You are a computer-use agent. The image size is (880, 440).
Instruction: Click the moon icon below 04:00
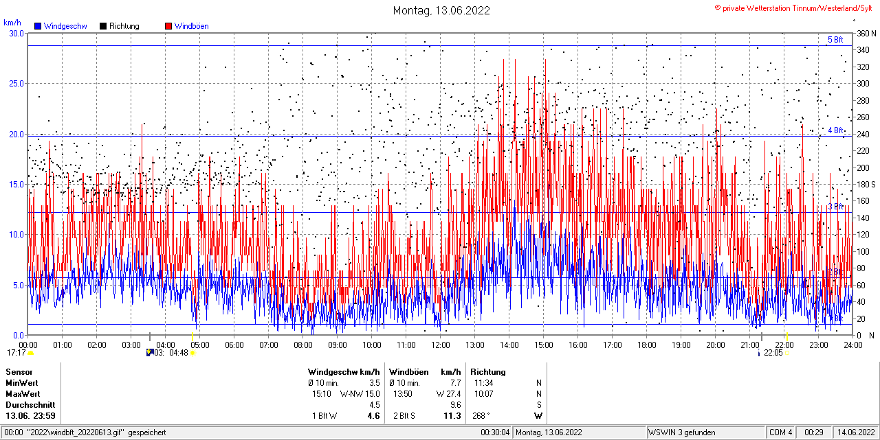149,353
